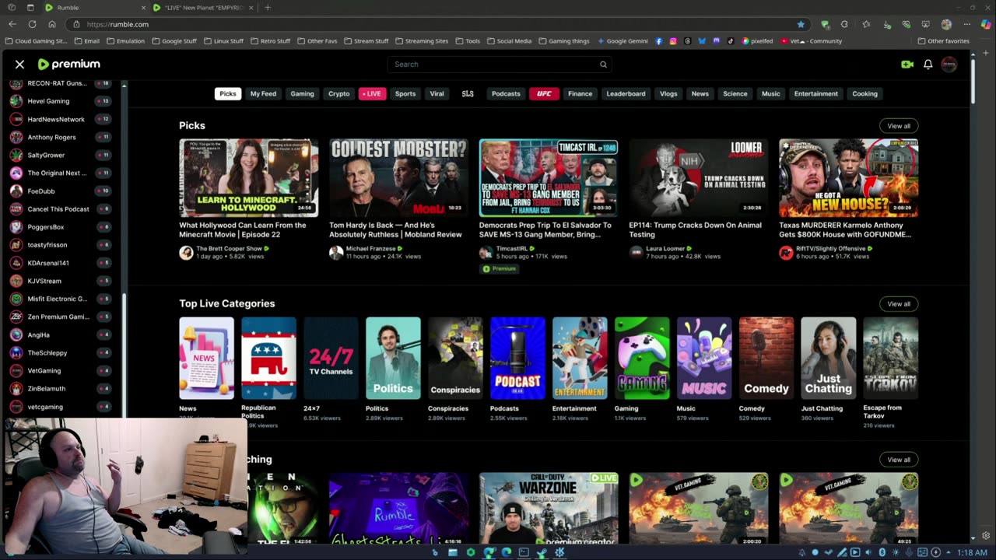The image size is (996, 560).
Task: Expand the Stream Stuff bookmarks folder
Action: 366,41
